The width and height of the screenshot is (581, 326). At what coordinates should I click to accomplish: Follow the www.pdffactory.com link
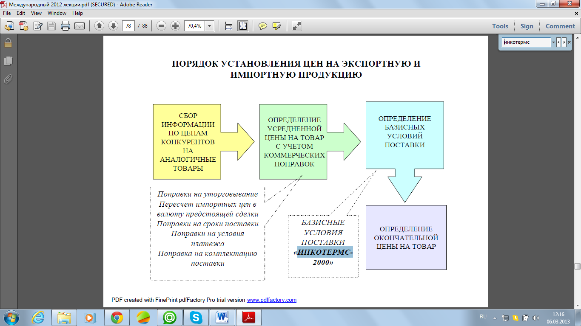coord(272,300)
